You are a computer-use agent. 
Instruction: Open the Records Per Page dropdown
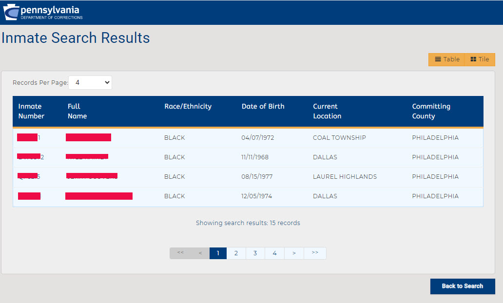[90, 83]
